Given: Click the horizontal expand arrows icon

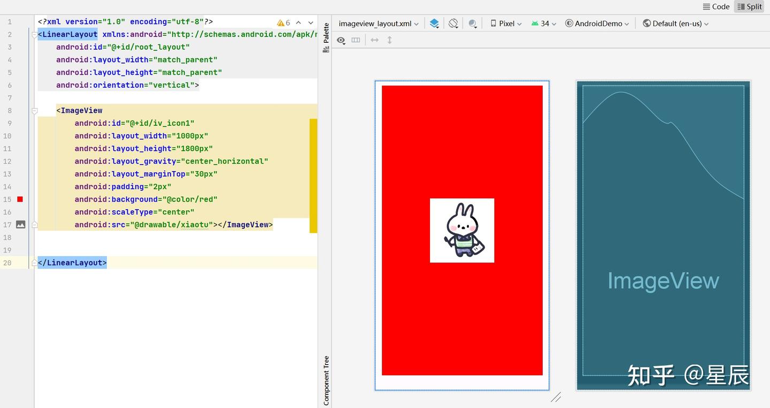Looking at the screenshot, I should pyautogui.click(x=374, y=40).
